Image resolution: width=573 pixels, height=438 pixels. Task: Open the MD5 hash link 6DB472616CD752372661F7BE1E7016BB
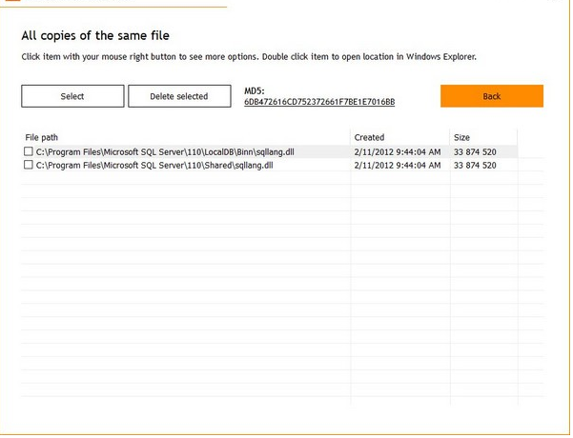(x=319, y=102)
